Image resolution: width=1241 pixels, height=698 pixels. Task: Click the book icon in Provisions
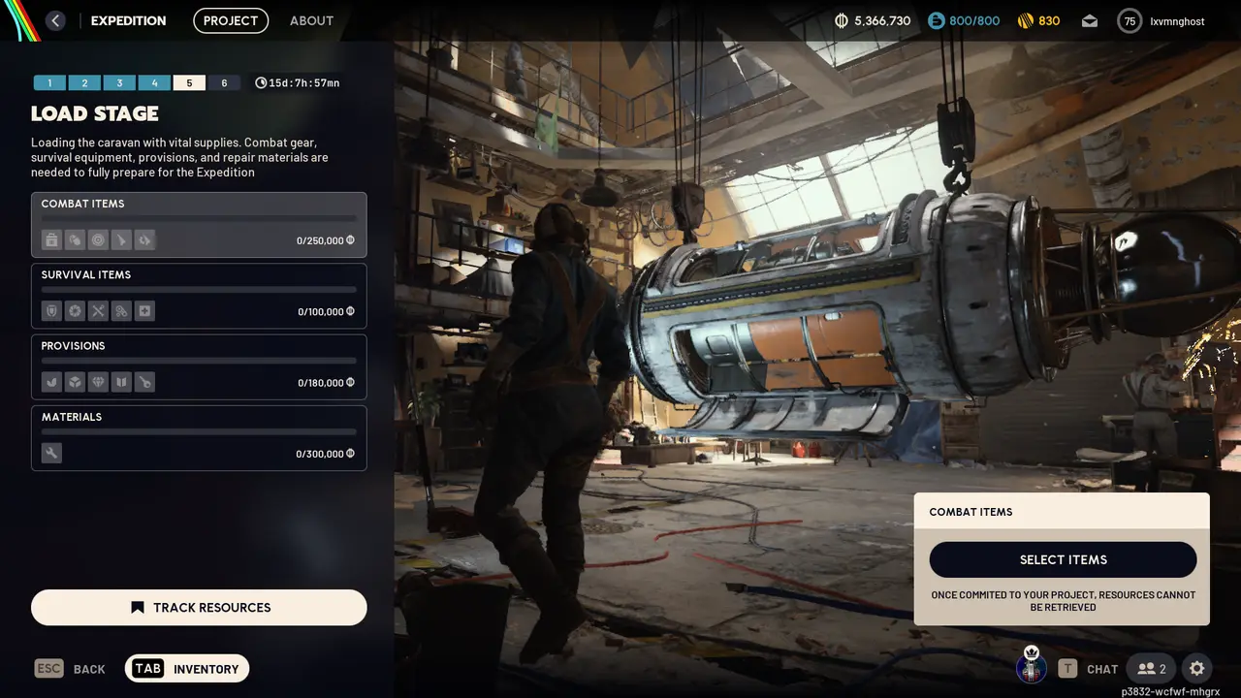coord(121,382)
